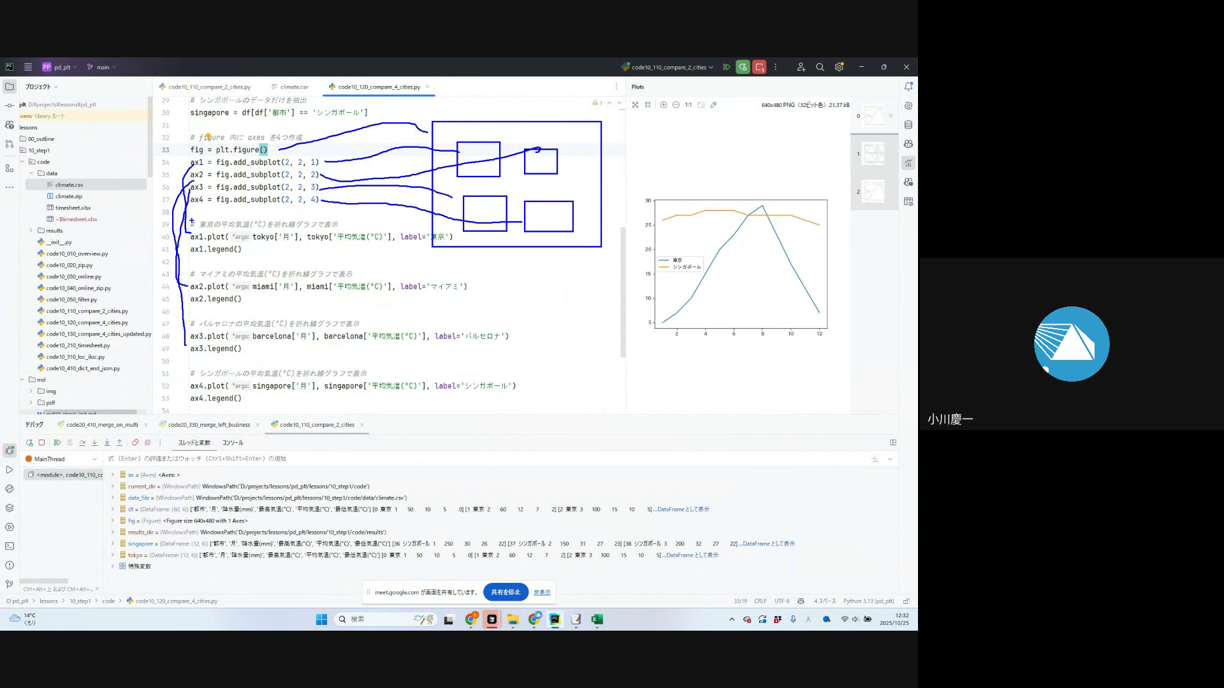Switch to the コンソール debug tab

pos(233,443)
